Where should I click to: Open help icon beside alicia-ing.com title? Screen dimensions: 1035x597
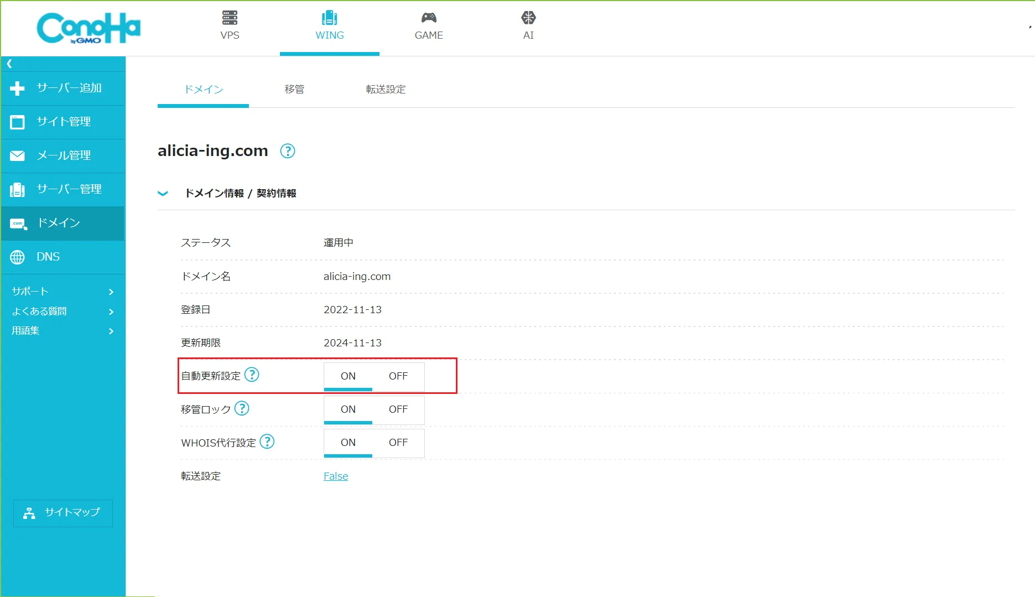[288, 150]
